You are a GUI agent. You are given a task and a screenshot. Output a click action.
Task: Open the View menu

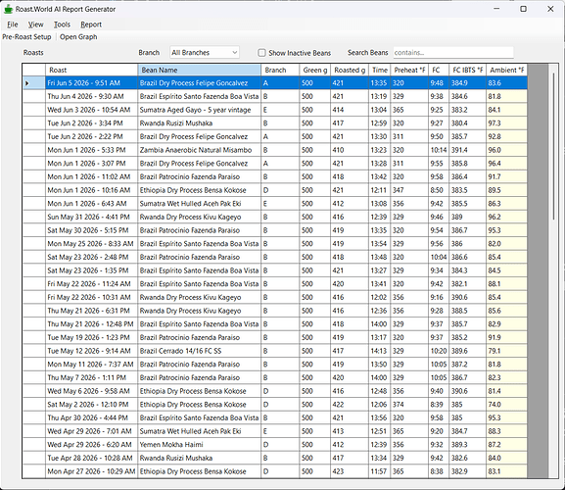(35, 24)
